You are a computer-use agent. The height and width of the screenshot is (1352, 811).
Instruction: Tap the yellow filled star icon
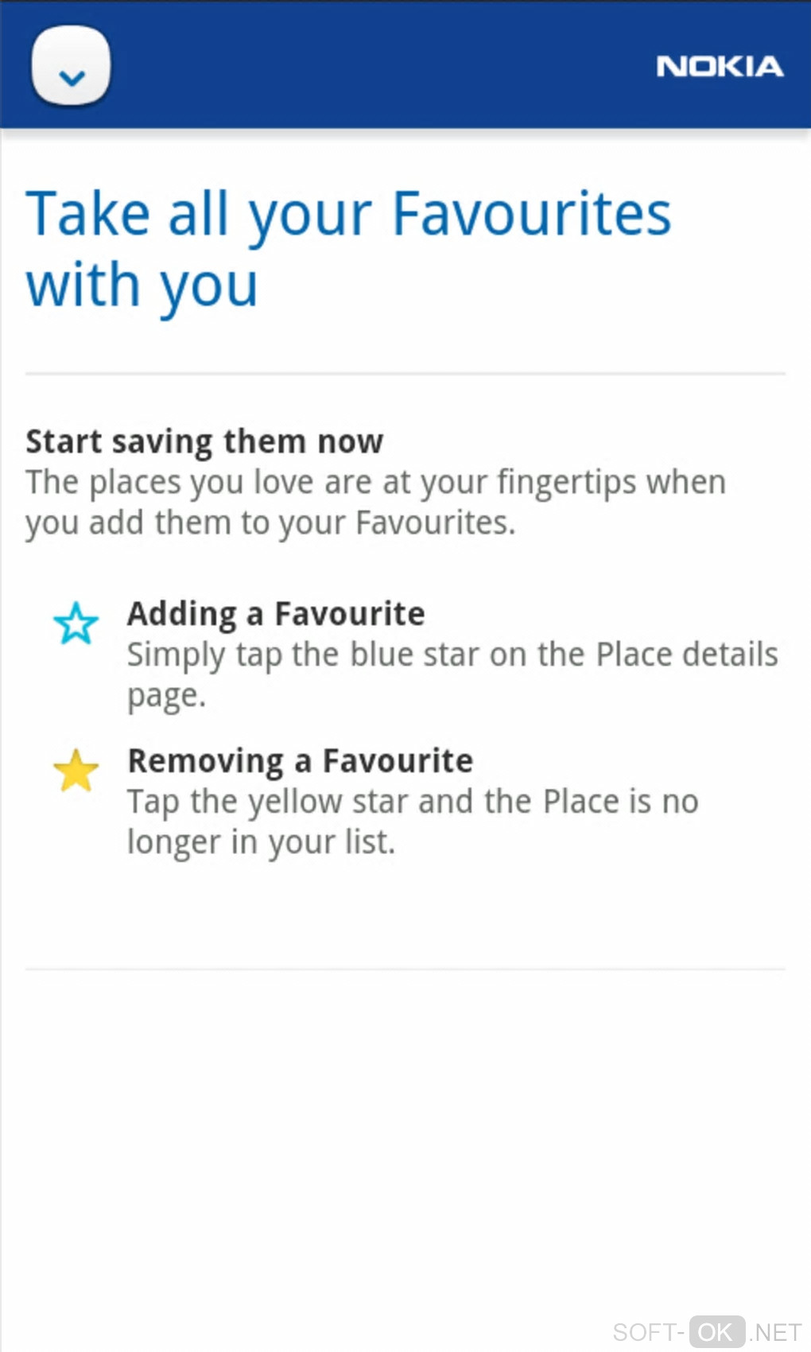(x=76, y=771)
